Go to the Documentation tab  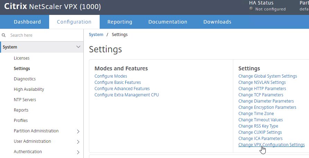coord(168,22)
